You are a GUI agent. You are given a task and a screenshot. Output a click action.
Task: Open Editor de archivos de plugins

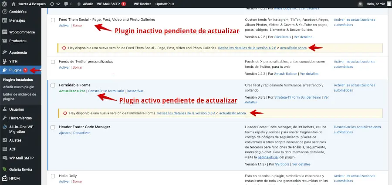pos(20,96)
